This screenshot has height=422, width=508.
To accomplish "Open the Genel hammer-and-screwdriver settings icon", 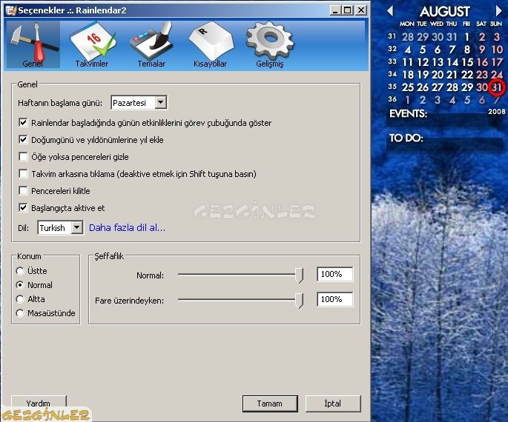I will pos(33,44).
